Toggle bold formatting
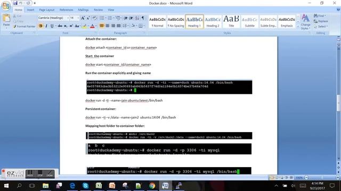The image size is (341, 191). [x=40, y=26]
